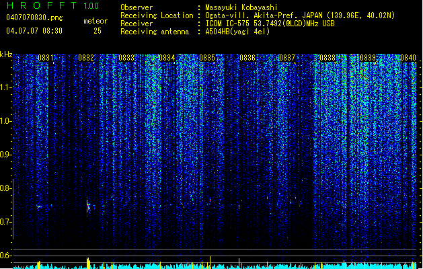Click the ICOM IC-575 53.7492 MHz USB text
The image size is (423, 269).
coord(270,24)
